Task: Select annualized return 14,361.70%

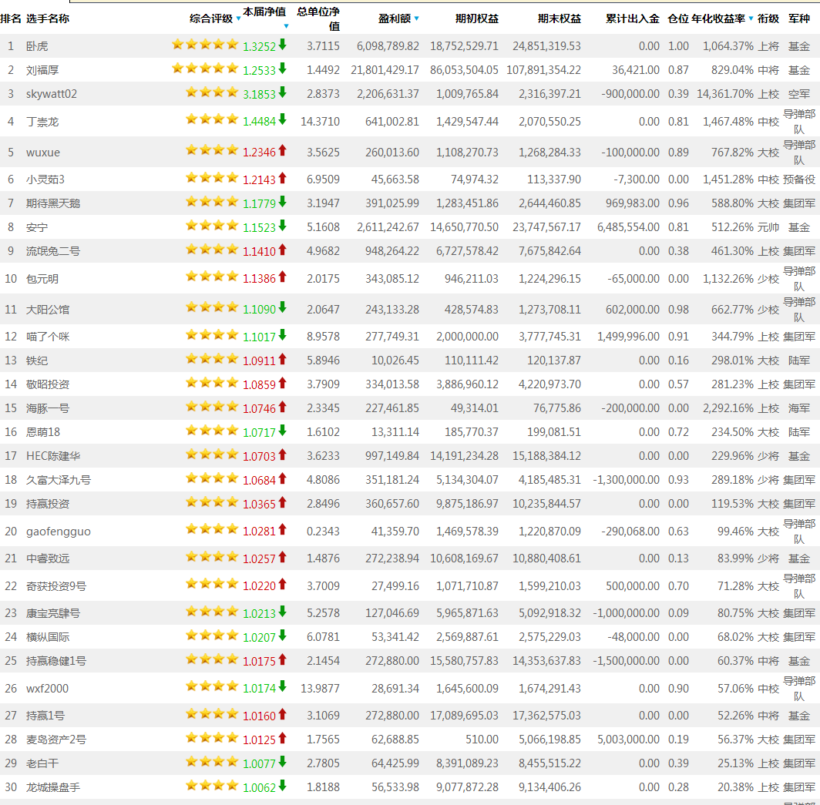Action: pyautogui.click(x=725, y=94)
